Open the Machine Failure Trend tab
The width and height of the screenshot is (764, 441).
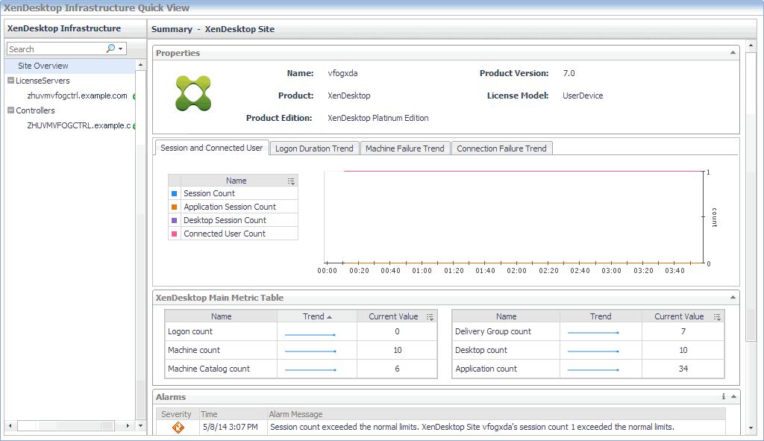pos(405,148)
